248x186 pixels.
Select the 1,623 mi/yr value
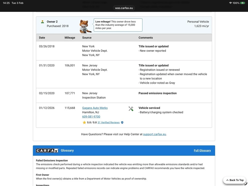(202, 26)
